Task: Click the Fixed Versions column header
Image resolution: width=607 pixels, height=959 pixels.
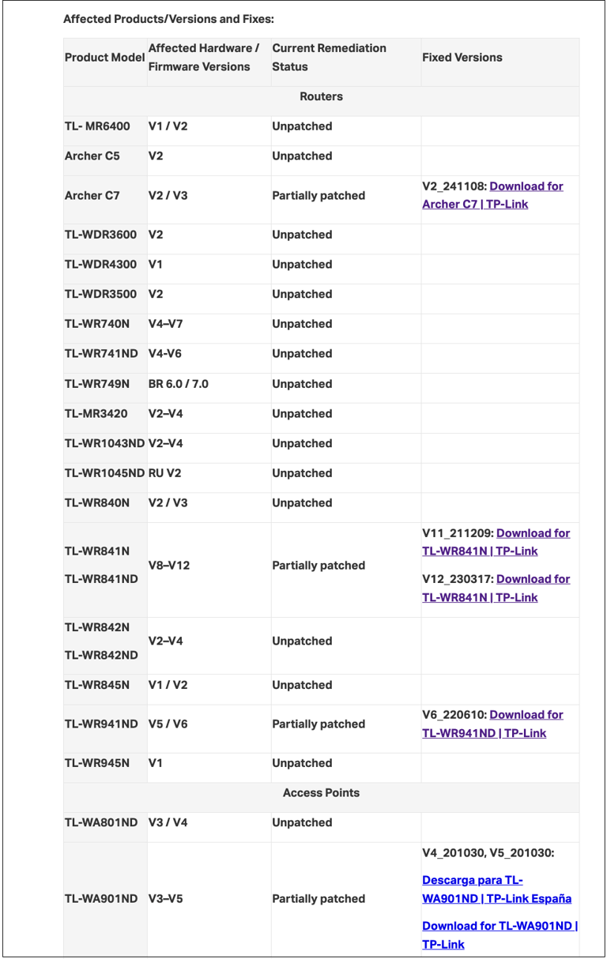Action: coord(462,58)
